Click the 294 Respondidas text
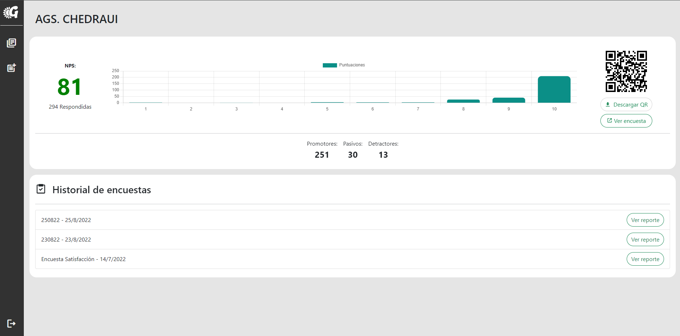The width and height of the screenshot is (680, 336). [x=70, y=107]
